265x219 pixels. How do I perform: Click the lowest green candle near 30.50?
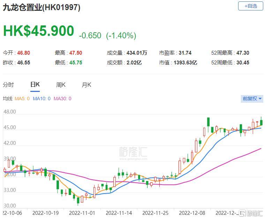(x=78, y=201)
